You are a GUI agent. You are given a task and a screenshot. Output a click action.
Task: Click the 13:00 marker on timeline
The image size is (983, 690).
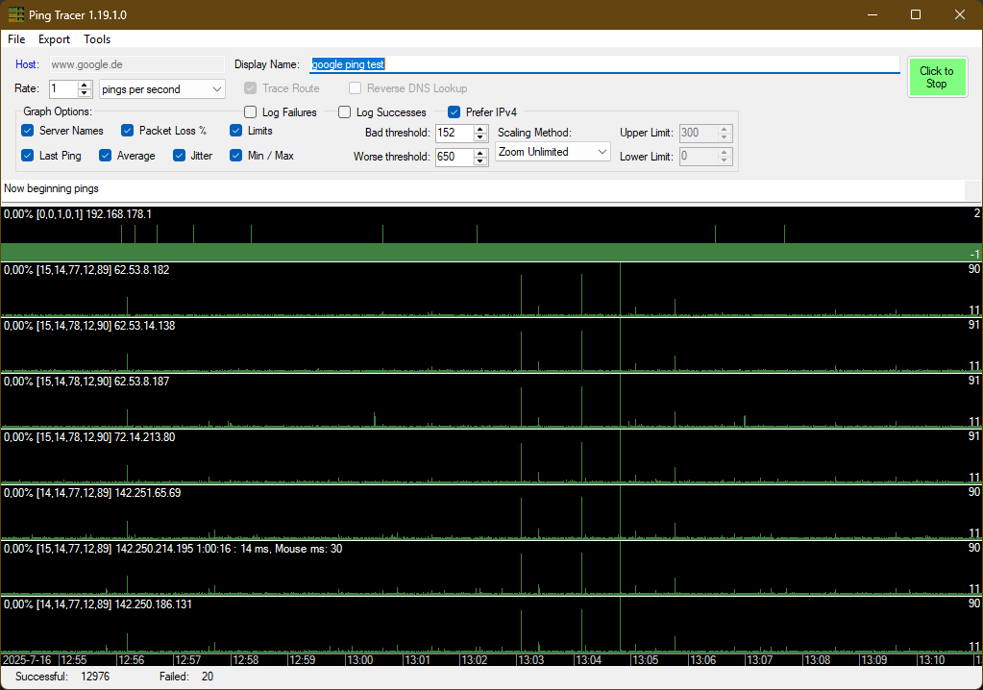pyautogui.click(x=359, y=660)
